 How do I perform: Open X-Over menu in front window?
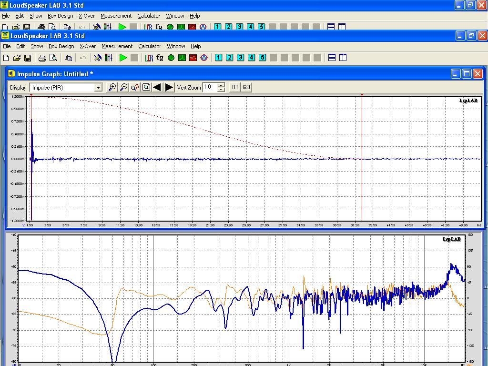[x=88, y=46]
